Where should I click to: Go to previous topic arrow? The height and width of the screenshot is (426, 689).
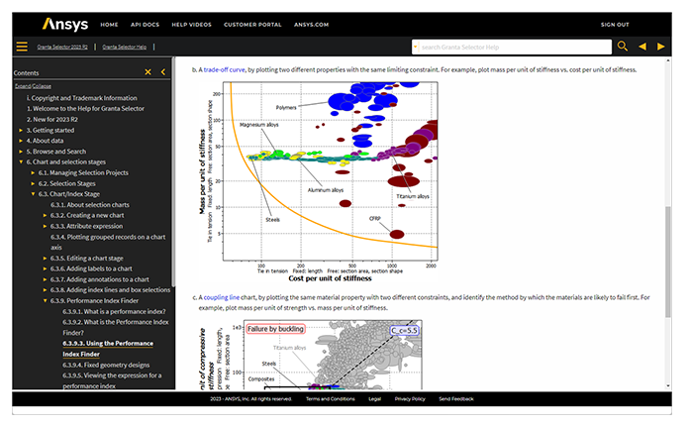pyautogui.click(x=642, y=47)
